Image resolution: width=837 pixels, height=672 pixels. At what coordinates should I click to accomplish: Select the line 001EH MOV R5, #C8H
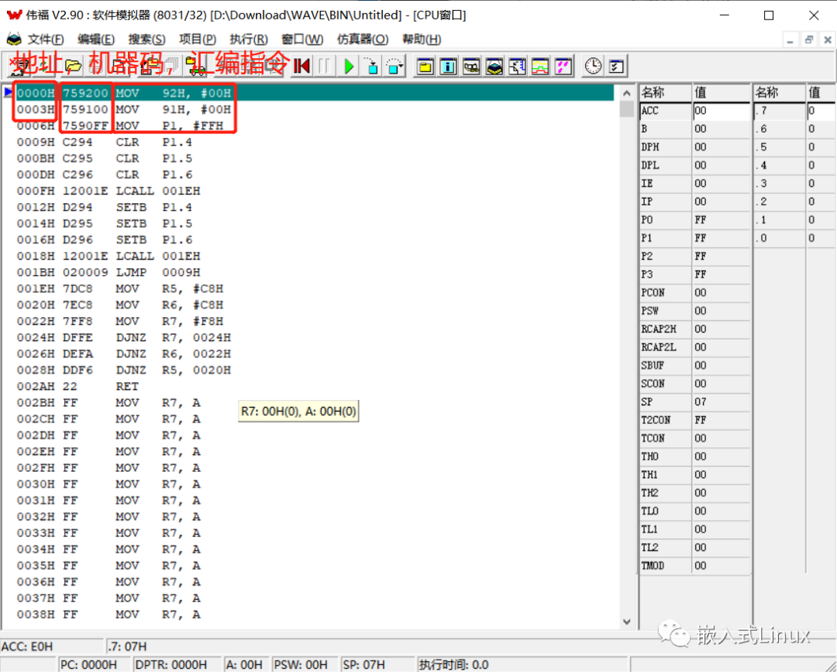(315, 289)
